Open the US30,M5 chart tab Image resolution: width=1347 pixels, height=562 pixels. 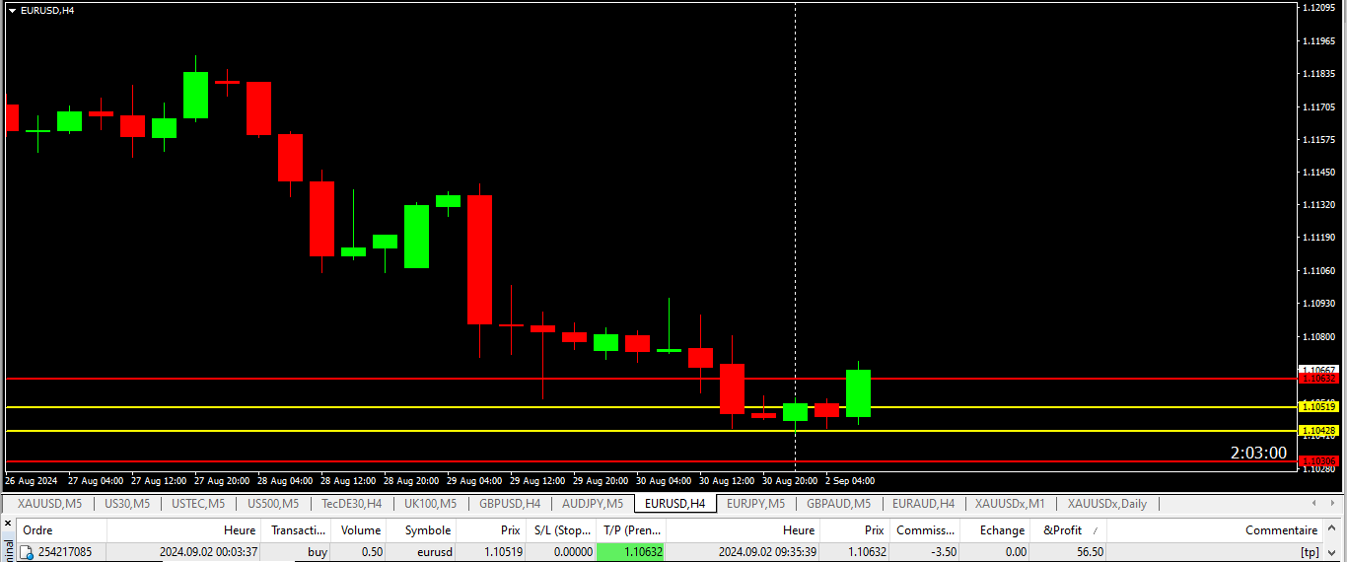(127, 504)
